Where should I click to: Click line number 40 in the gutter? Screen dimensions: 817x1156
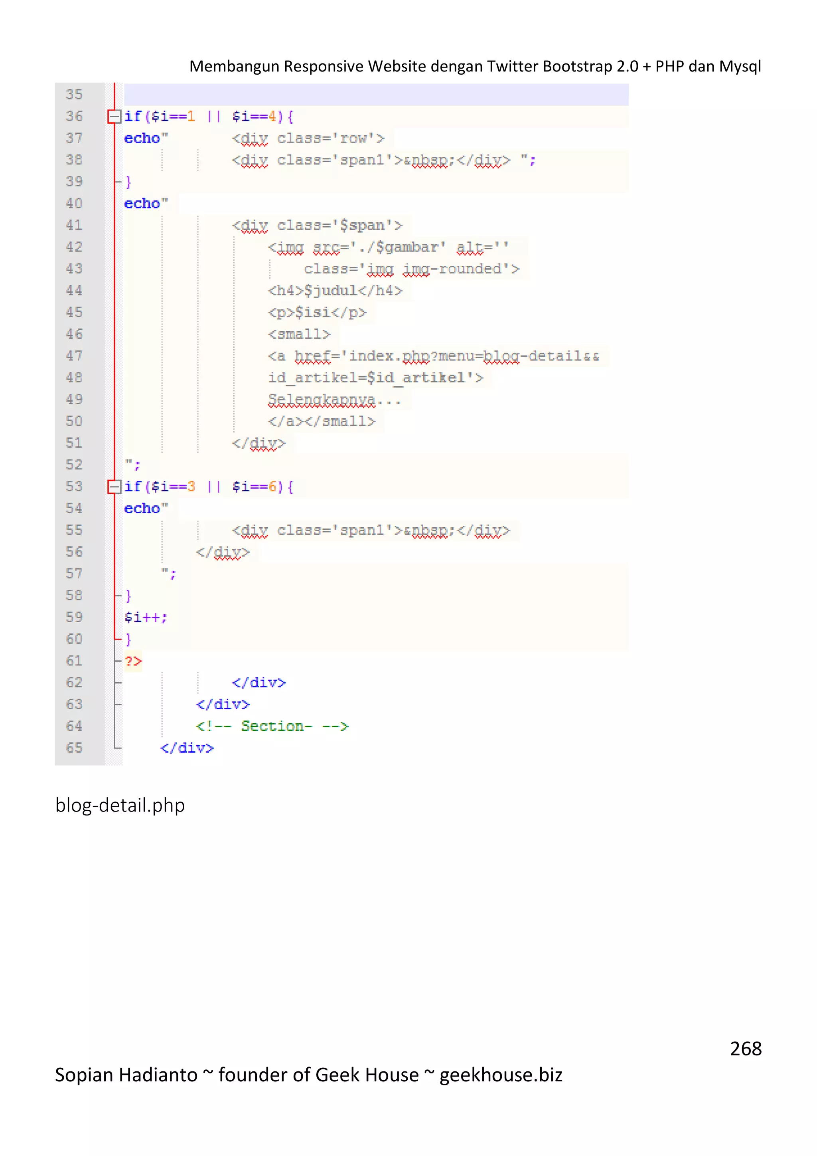(74, 204)
